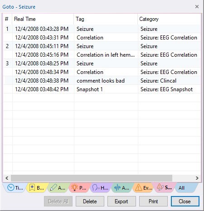Switch to the pencil Annotation tab
The width and height of the screenshot is (204, 211).
58,188
